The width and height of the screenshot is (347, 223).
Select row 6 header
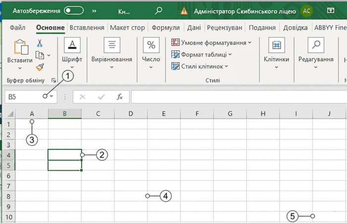(8, 176)
